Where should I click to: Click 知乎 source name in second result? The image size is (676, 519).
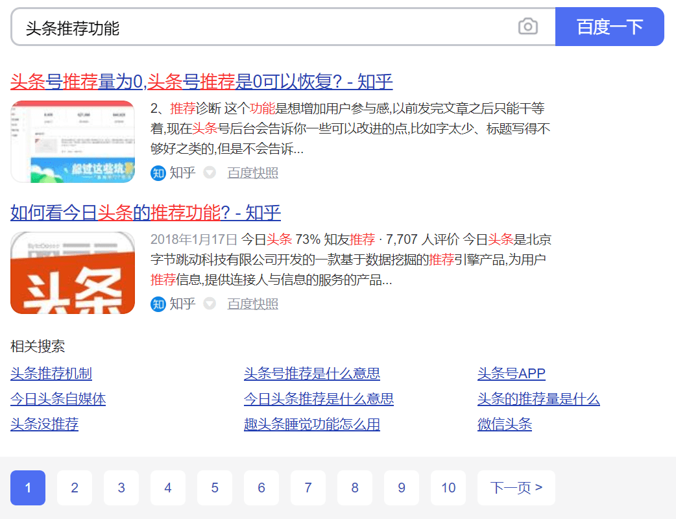tap(182, 304)
